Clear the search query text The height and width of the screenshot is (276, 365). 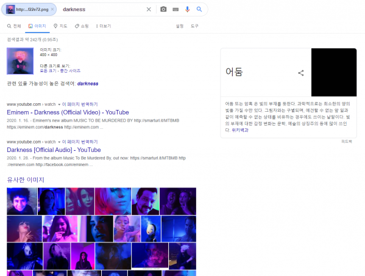tap(149, 9)
